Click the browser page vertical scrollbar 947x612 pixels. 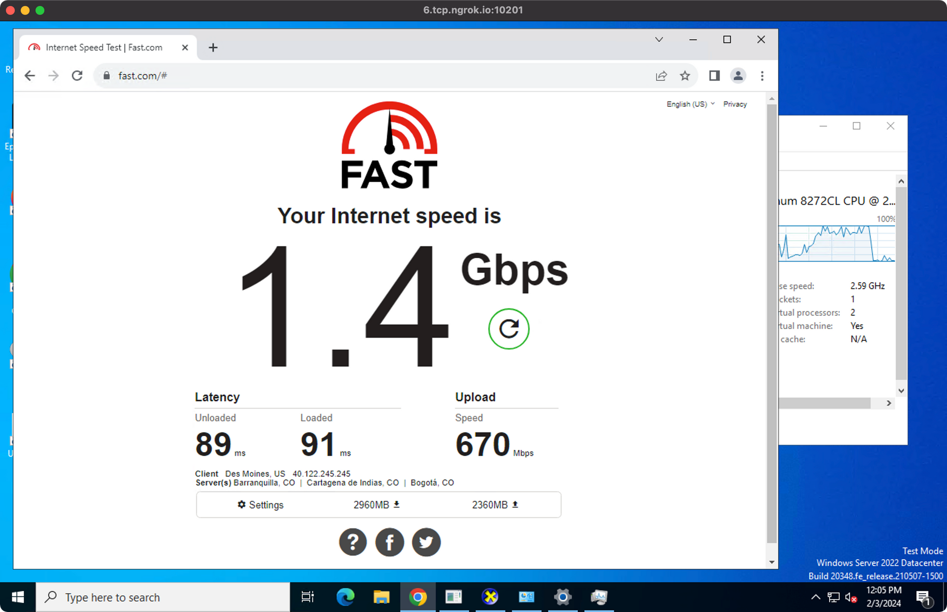771,323
